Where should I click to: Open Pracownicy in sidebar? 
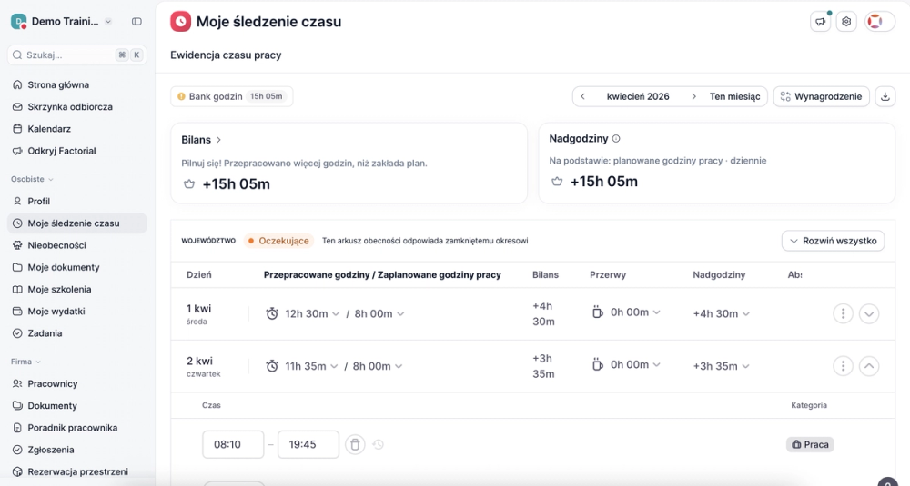click(x=76, y=383)
